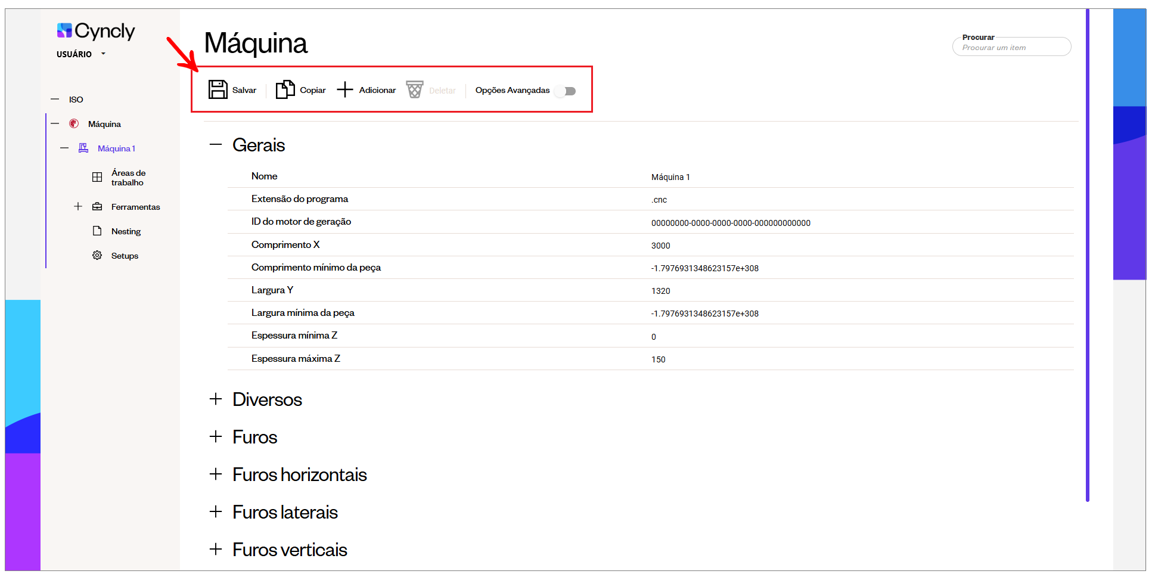Collapse the Máquina tree node
The width and height of the screenshot is (1152, 577).
pyautogui.click(x=55, y=123)
